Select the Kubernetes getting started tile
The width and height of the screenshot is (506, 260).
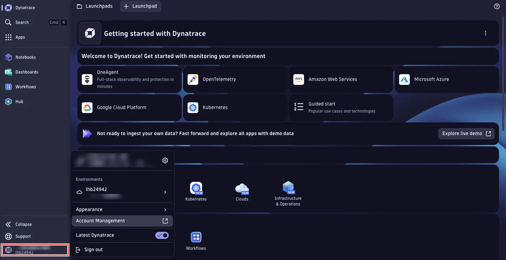point(235,107)
